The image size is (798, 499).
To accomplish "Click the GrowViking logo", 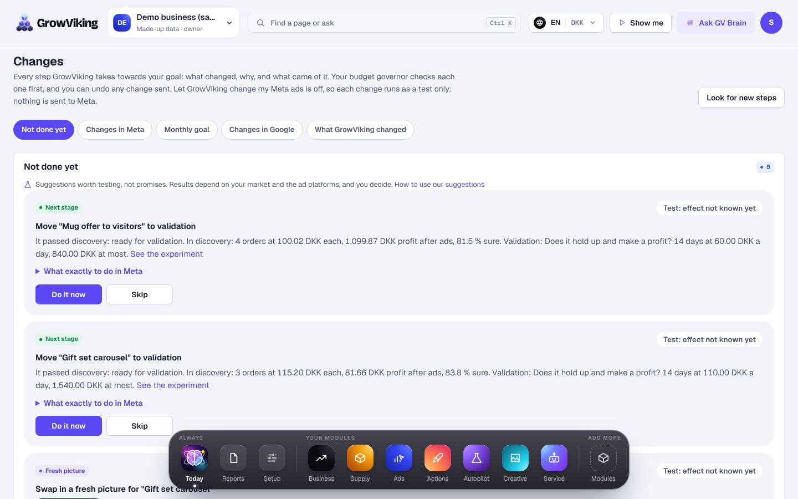I will click(57, 23).
